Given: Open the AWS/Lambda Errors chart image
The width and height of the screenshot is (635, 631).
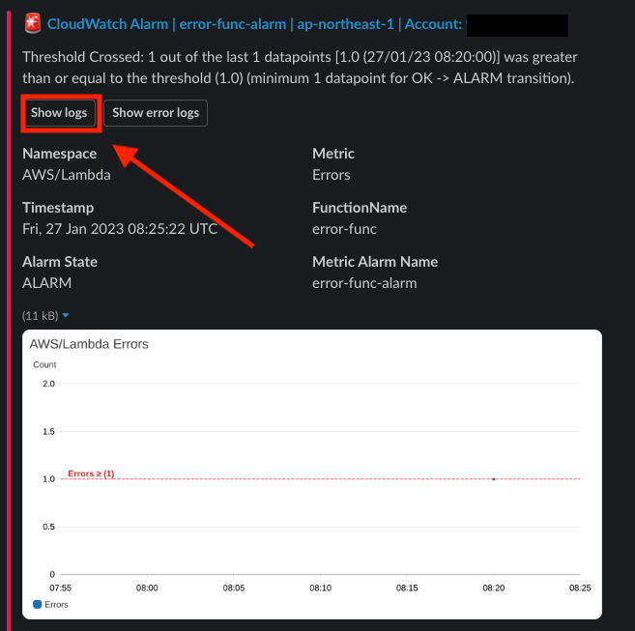Looking at the screenshot, I should [312, 473].
